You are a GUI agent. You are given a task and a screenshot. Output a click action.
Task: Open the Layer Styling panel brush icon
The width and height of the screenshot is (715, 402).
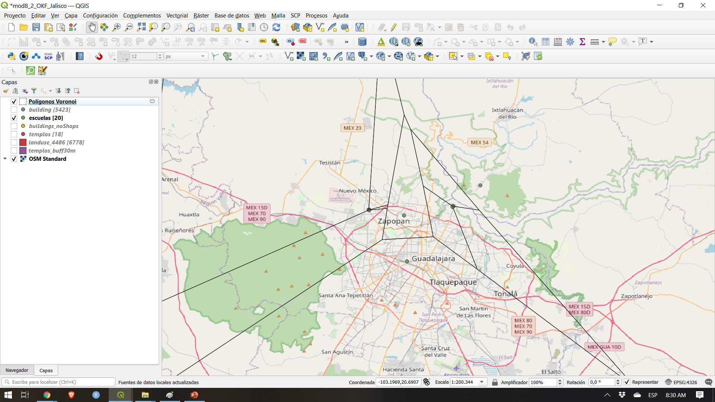pyautogui.click(x=6, y=91)
